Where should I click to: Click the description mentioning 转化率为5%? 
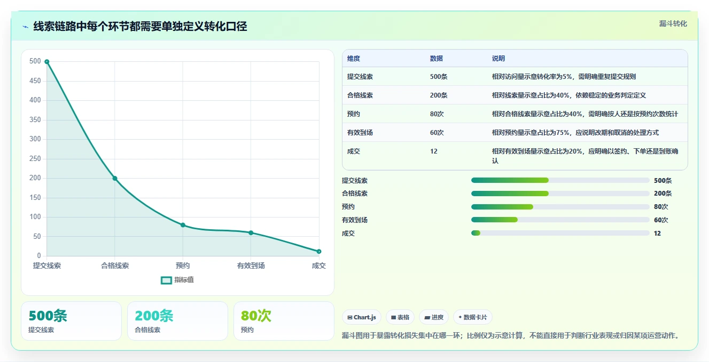564,77
